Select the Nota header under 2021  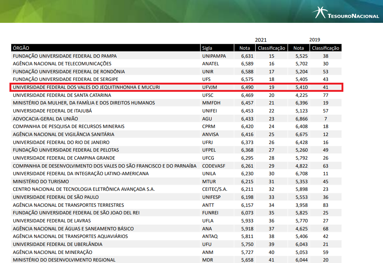tap(244, 48)
